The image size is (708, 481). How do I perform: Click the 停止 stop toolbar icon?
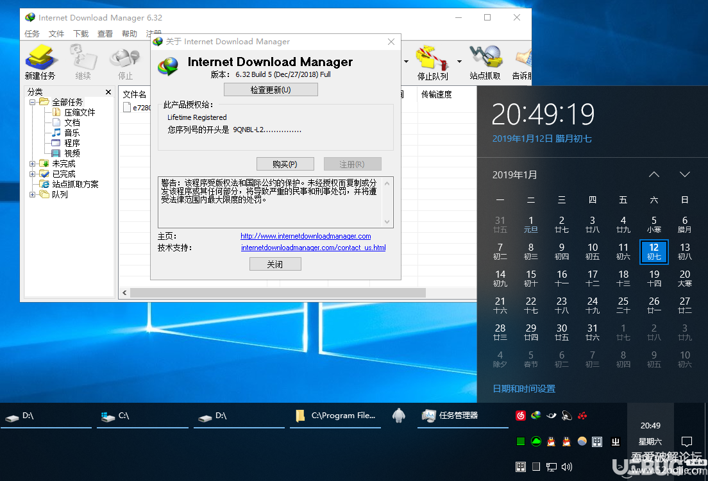125,62
